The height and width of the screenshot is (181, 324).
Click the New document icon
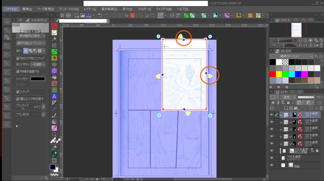(76, 15)
